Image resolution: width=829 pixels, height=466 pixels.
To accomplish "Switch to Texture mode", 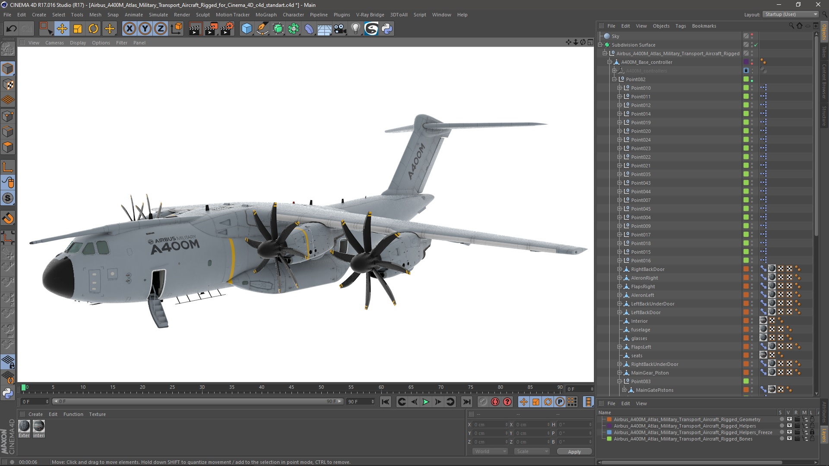I will (8, 85).
